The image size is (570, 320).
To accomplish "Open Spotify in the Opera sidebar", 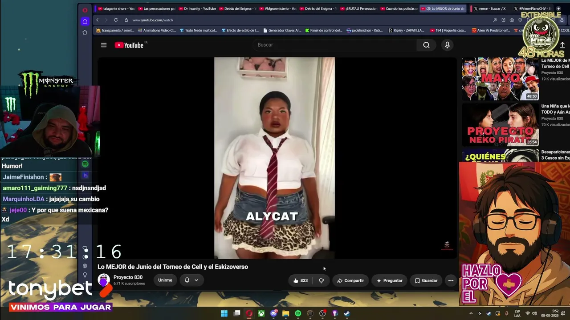I will 85,164.
